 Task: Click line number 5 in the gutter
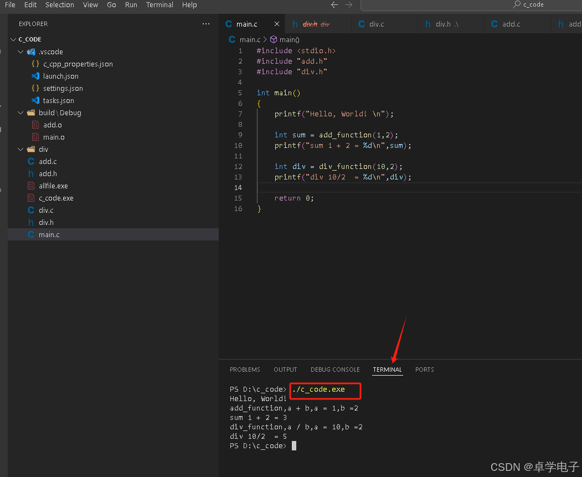tap(240, 93)
